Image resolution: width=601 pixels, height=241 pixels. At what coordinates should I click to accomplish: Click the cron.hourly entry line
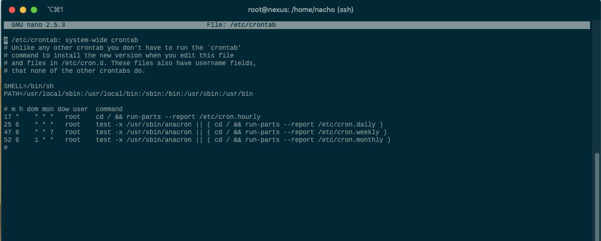(x=132, y=117)
